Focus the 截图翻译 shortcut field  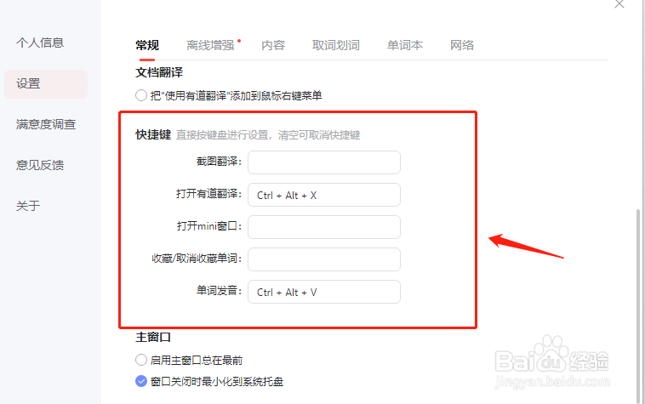[x=324, y=162]
